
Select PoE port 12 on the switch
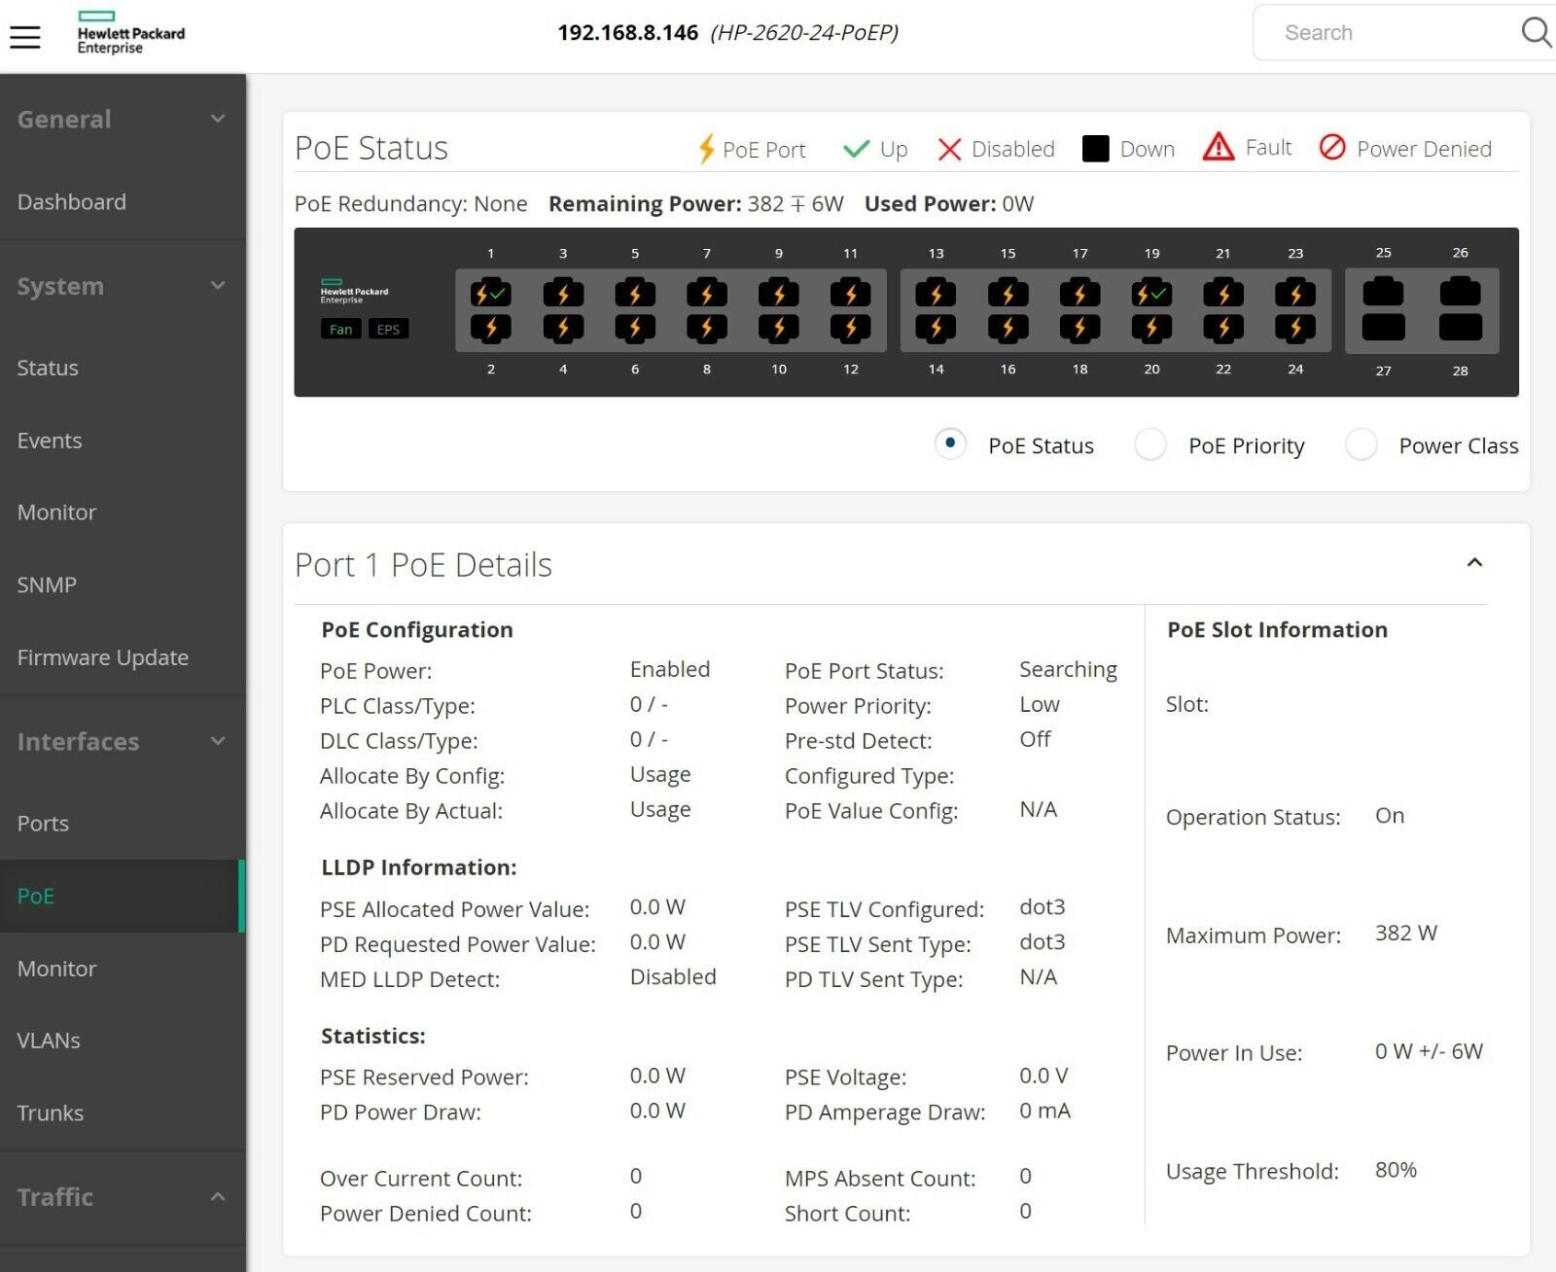pos(851,328)
